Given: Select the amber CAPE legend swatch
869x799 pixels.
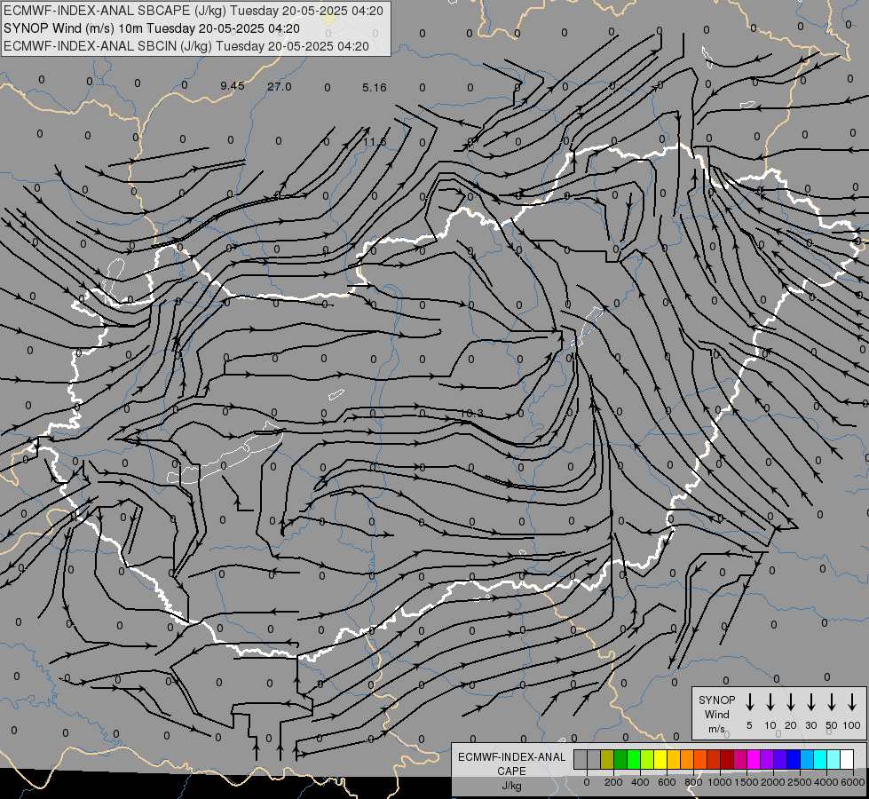Looking at the screenshot, I should (x=674, y=759).
